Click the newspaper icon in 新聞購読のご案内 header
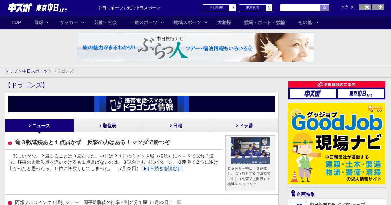This screenshot has height=205, width=391. (x=320, y=84)
